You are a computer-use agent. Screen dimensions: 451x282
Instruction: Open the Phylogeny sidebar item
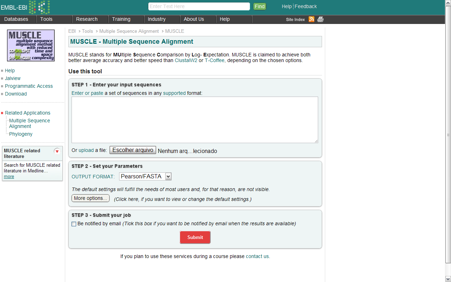tap(21, 134)
